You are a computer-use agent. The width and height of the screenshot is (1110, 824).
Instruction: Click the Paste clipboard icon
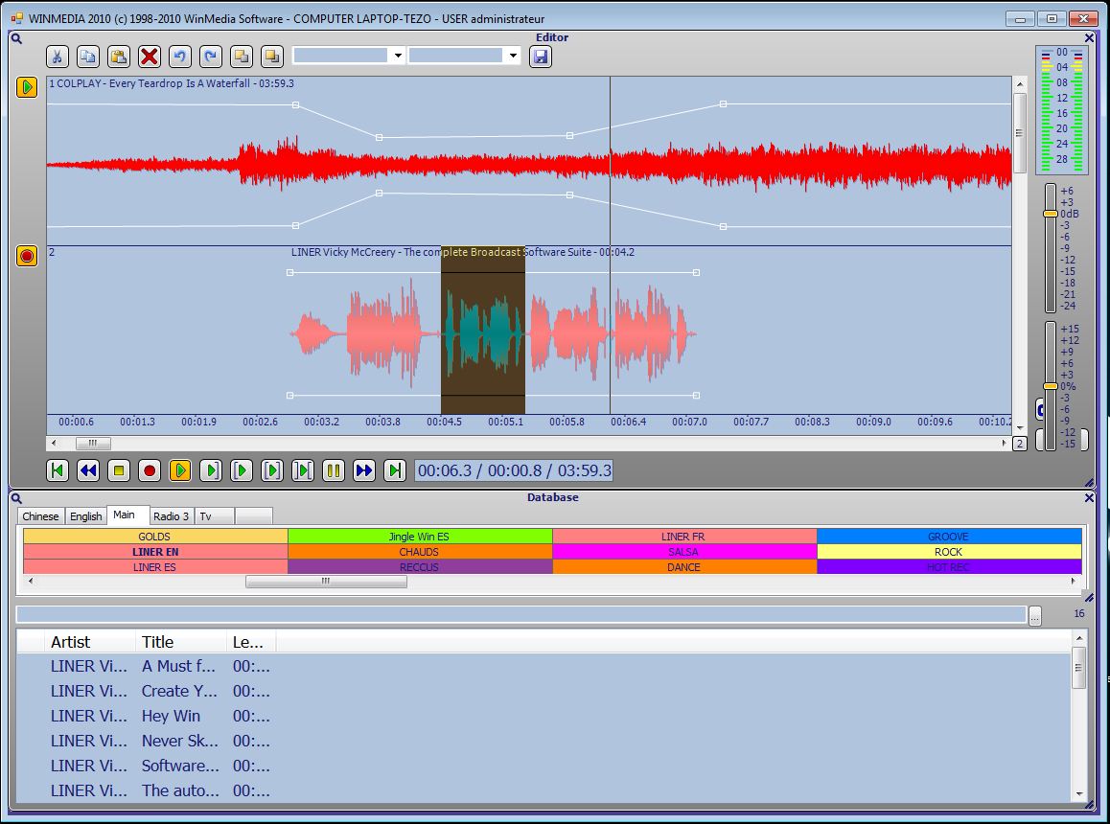point(119,57)
